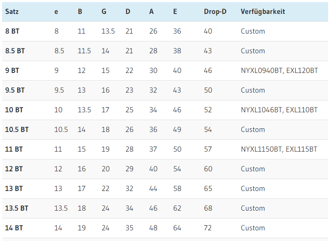Click NYXL1046BT, EXL110BT availability text
331x241 pixels.
tap(279, 110)
